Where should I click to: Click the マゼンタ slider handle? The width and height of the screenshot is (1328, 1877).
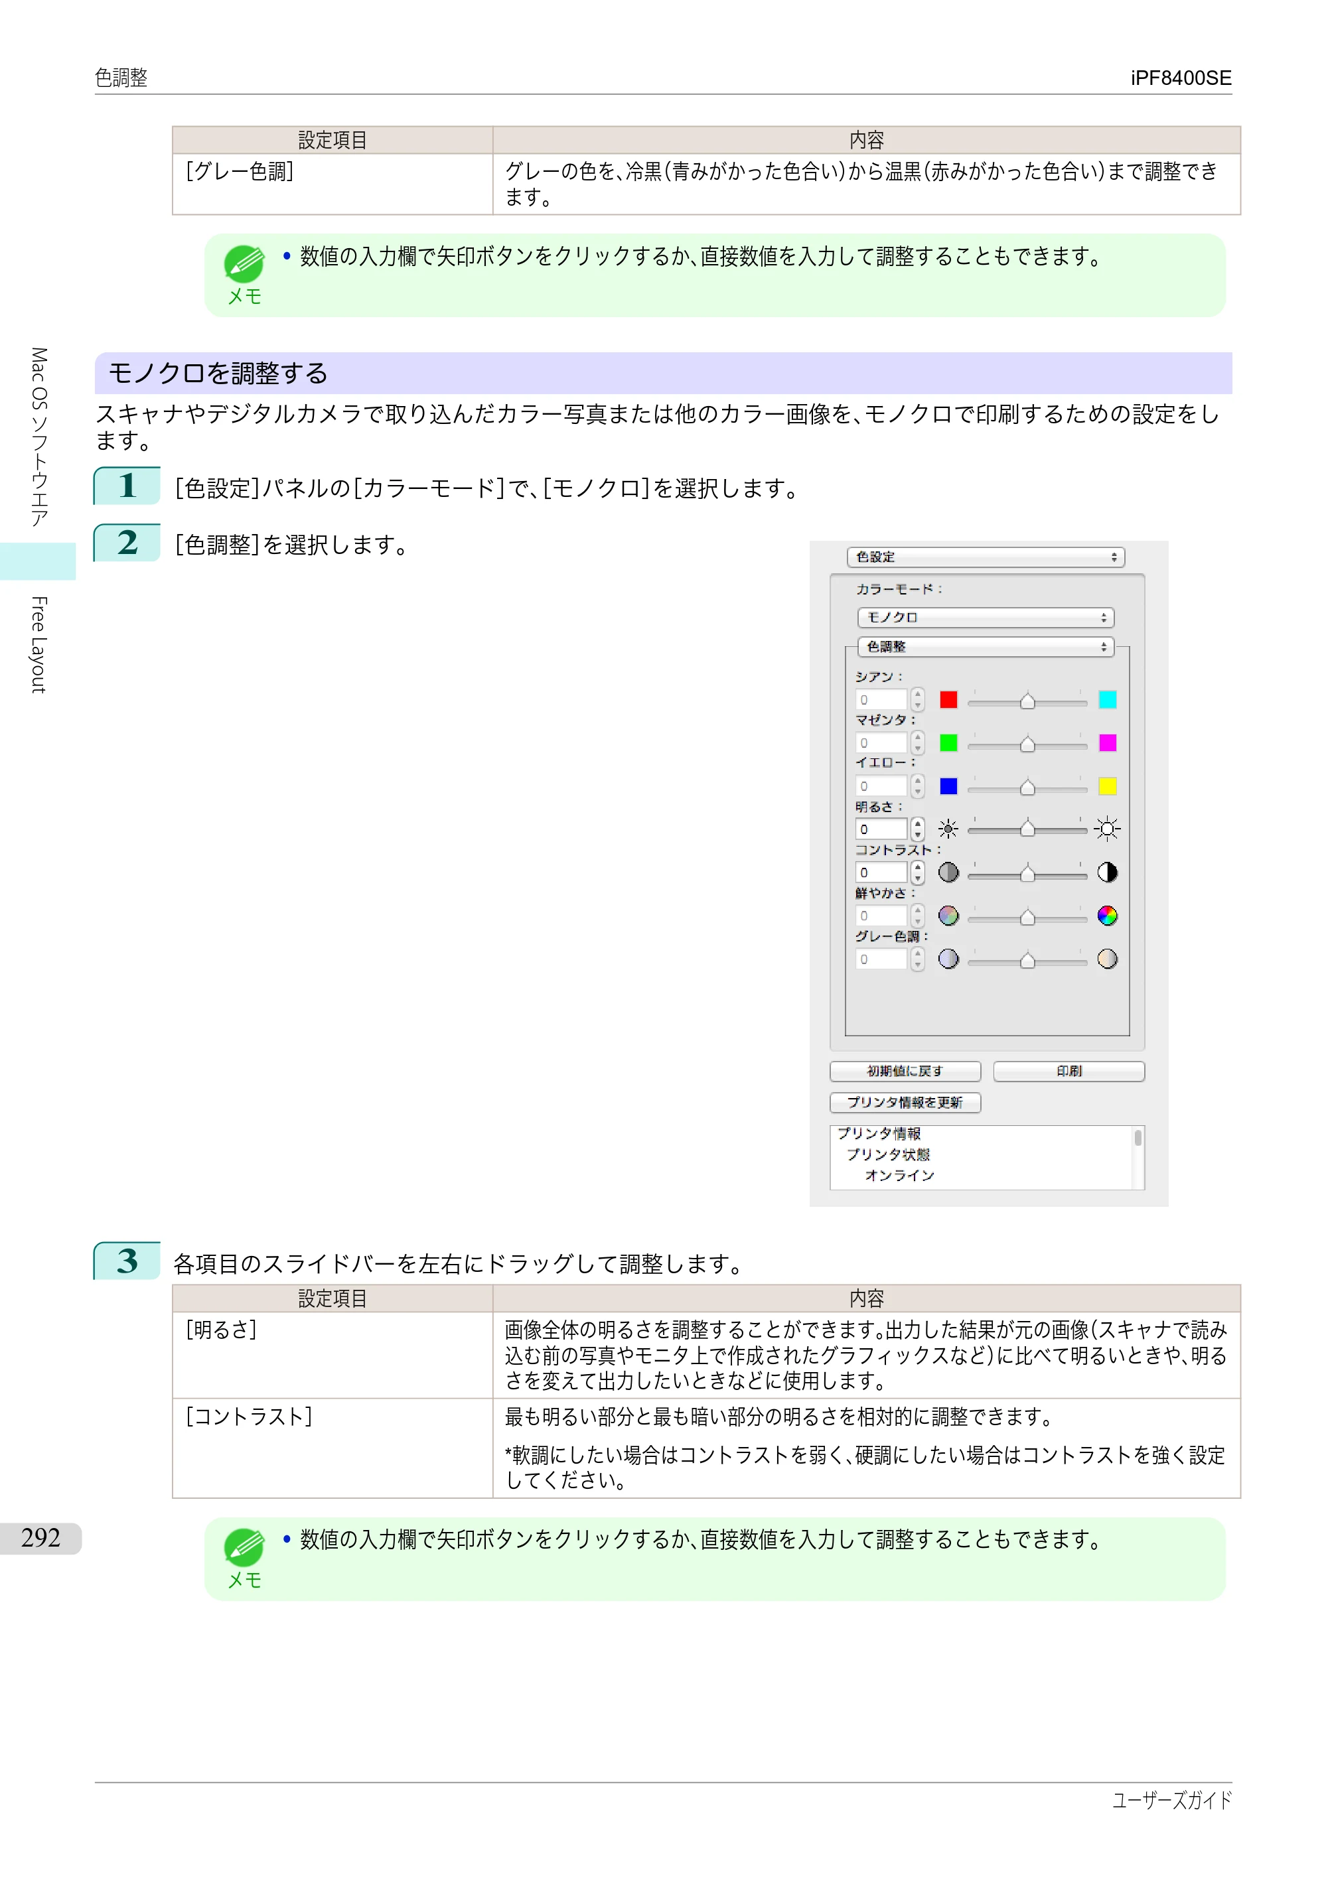point(1028,744)
